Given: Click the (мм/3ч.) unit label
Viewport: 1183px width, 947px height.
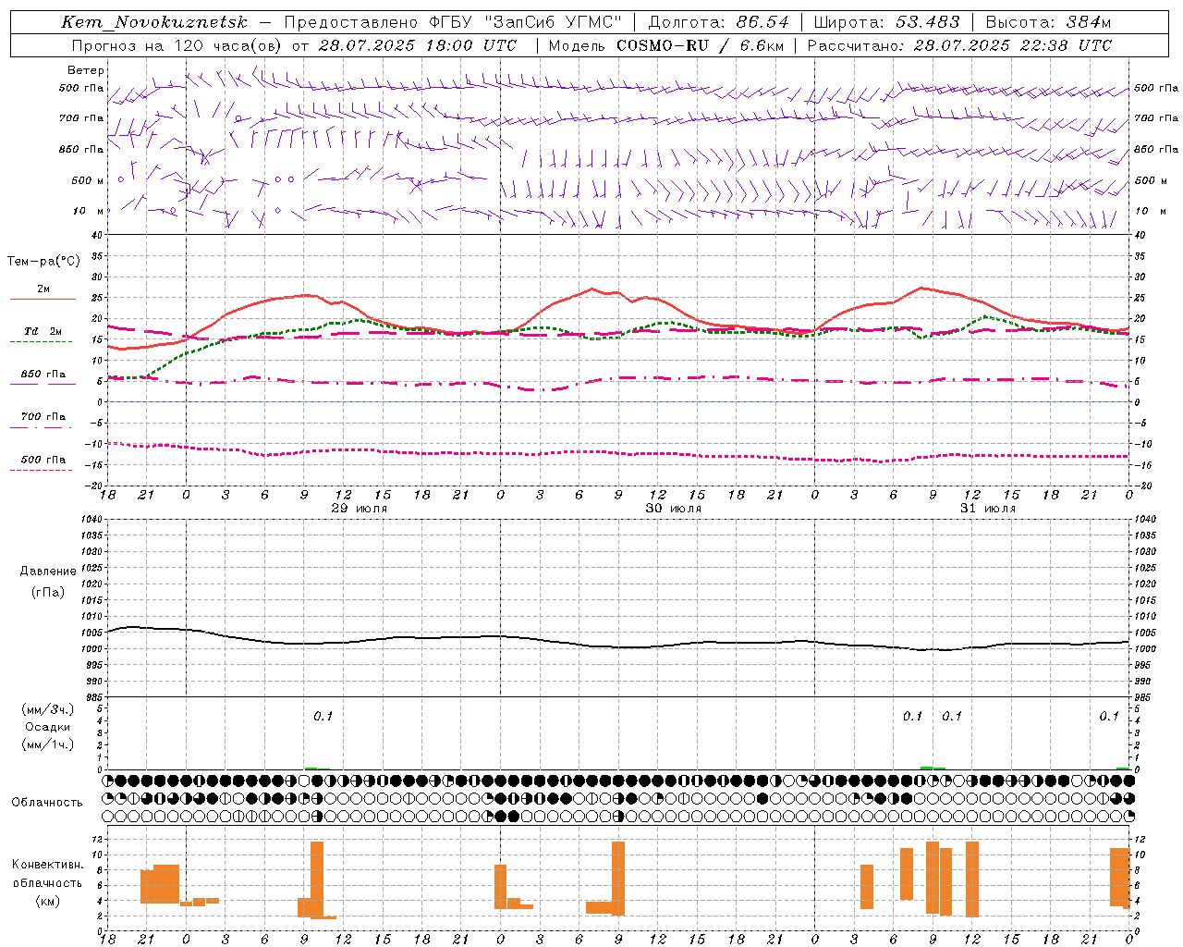Looking at the screenshot, I should 47,709.
